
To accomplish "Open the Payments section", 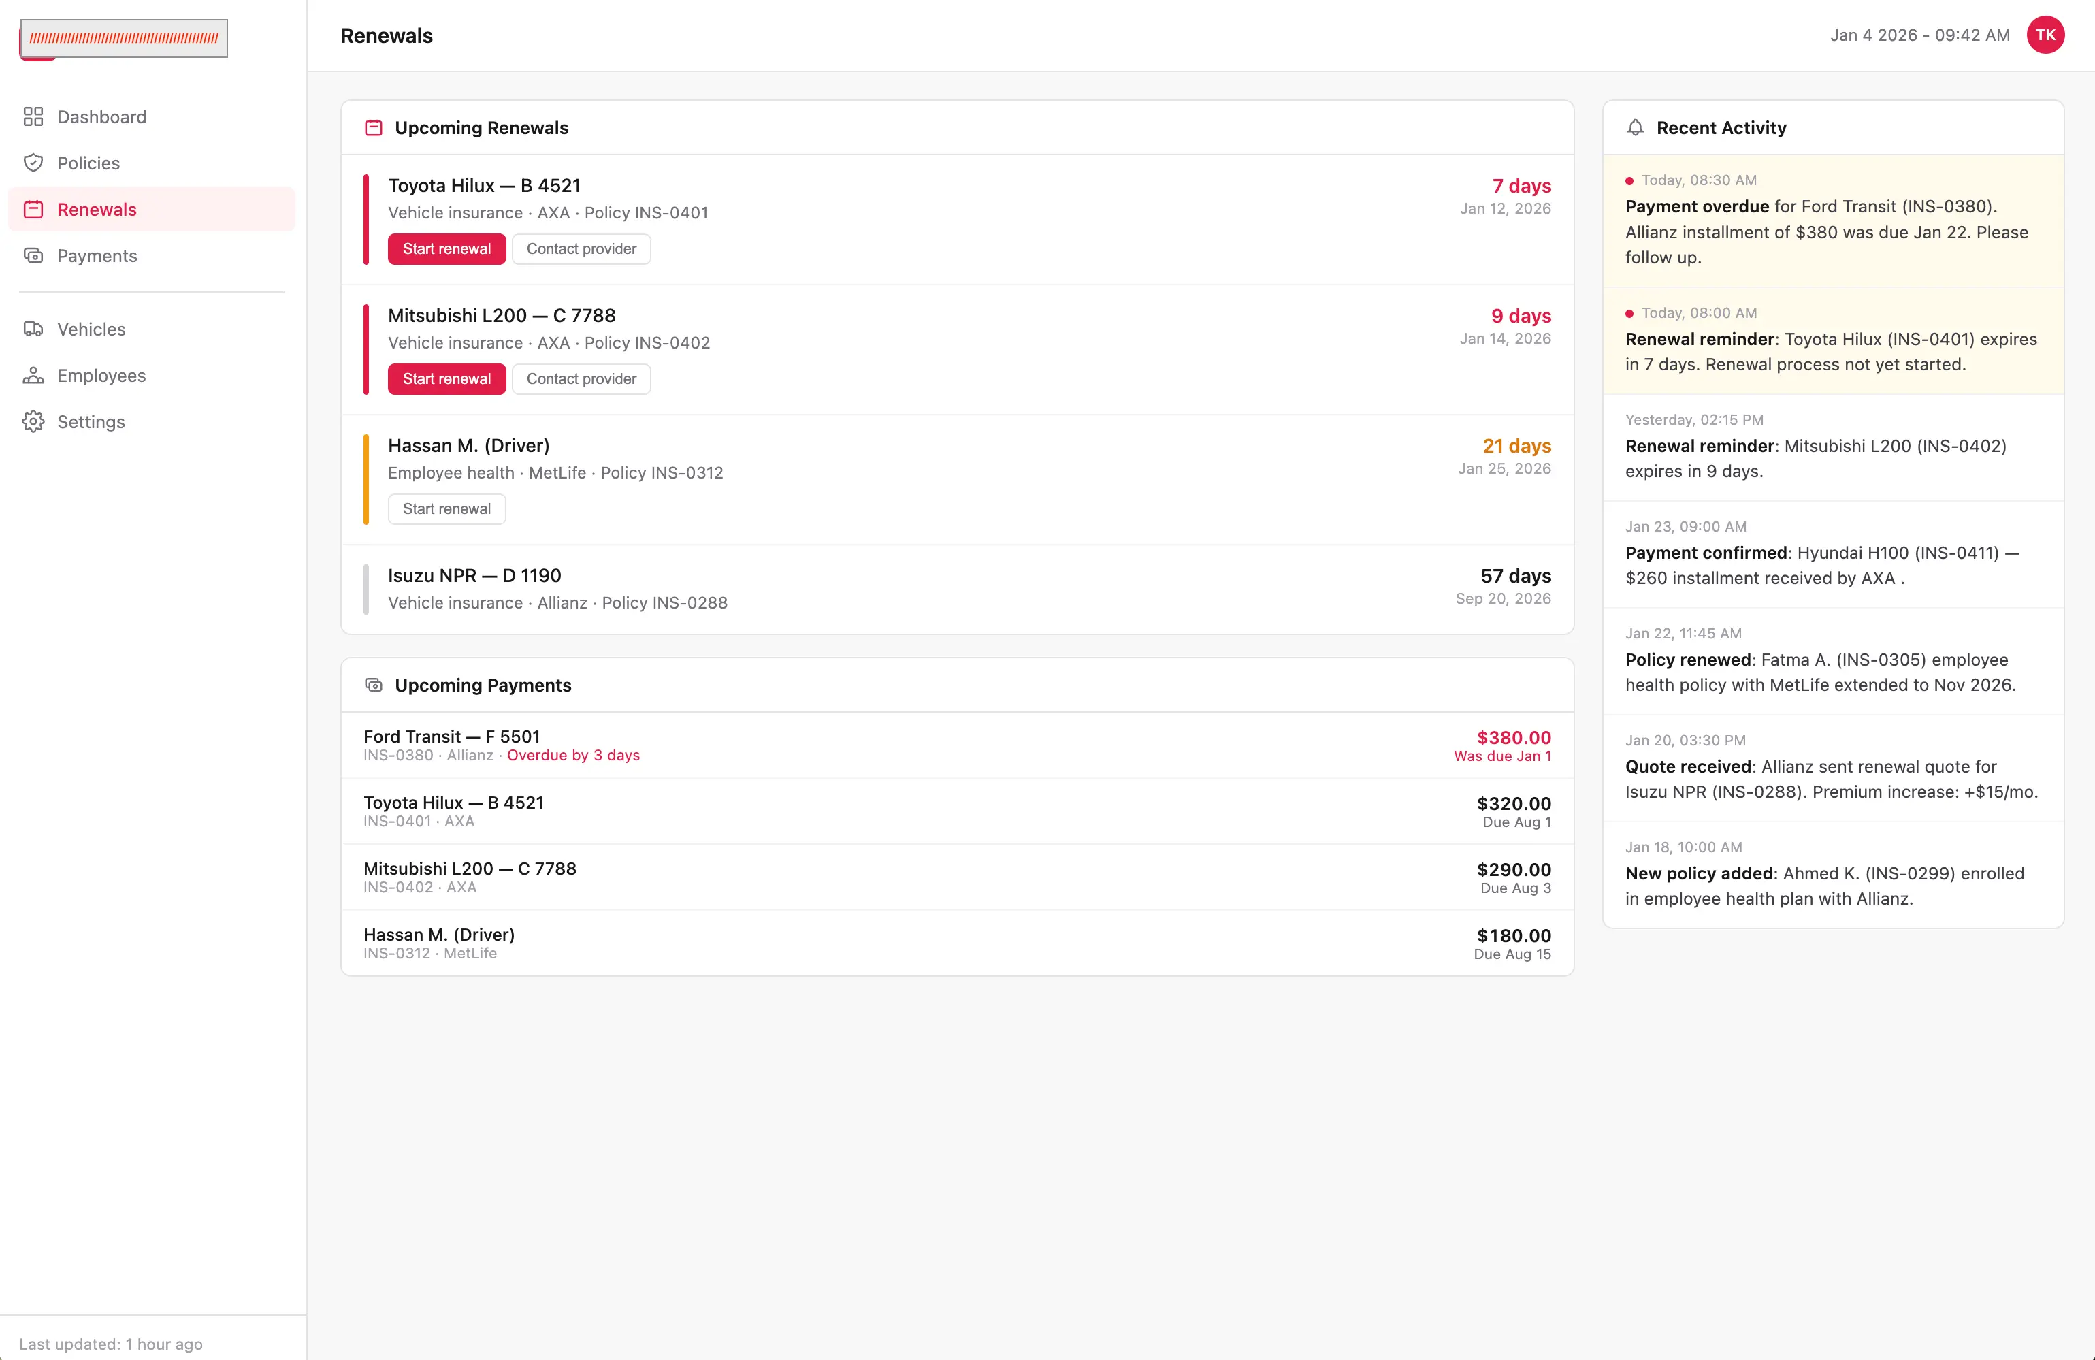I will (151, 255).
